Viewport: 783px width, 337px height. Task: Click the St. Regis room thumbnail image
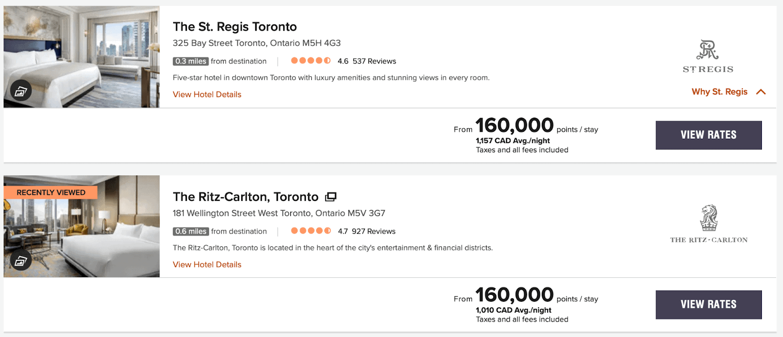[82, 55]
